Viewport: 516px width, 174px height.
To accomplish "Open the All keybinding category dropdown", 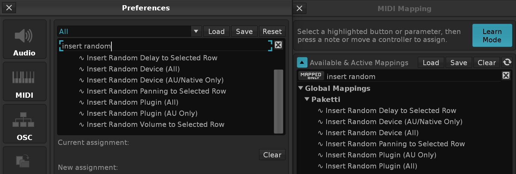I will point(196,32).
